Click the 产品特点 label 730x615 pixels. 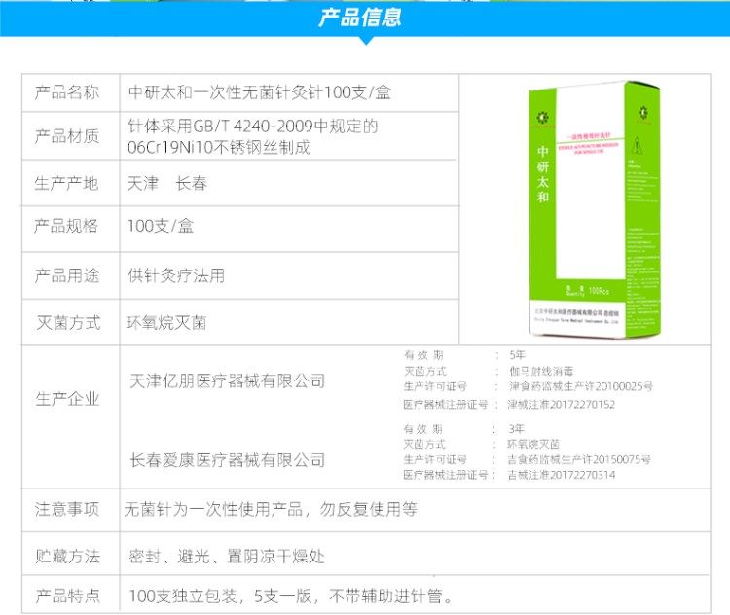pyautogui.click(x=67, y=596)
